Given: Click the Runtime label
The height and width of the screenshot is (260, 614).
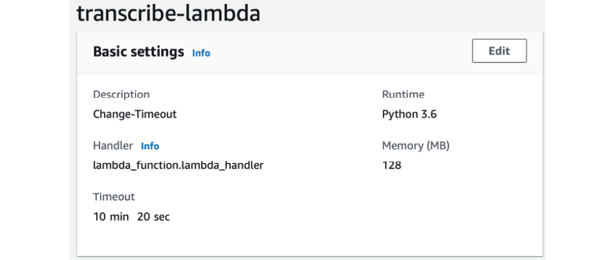Looking at the screenshot, I should 403,94.
